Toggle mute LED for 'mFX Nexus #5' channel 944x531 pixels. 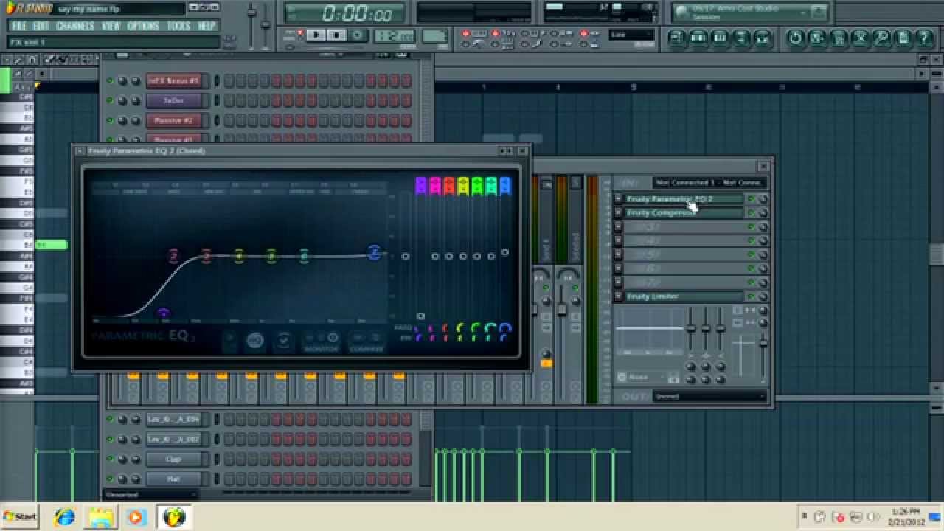coord(110,80)
